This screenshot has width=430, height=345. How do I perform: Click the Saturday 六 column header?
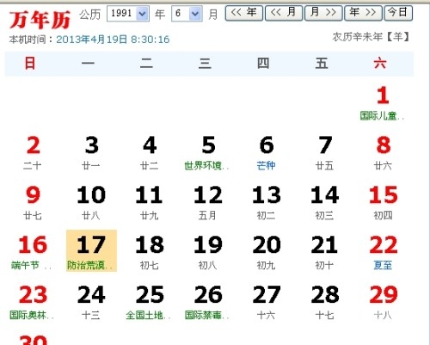tap(380, 63)
